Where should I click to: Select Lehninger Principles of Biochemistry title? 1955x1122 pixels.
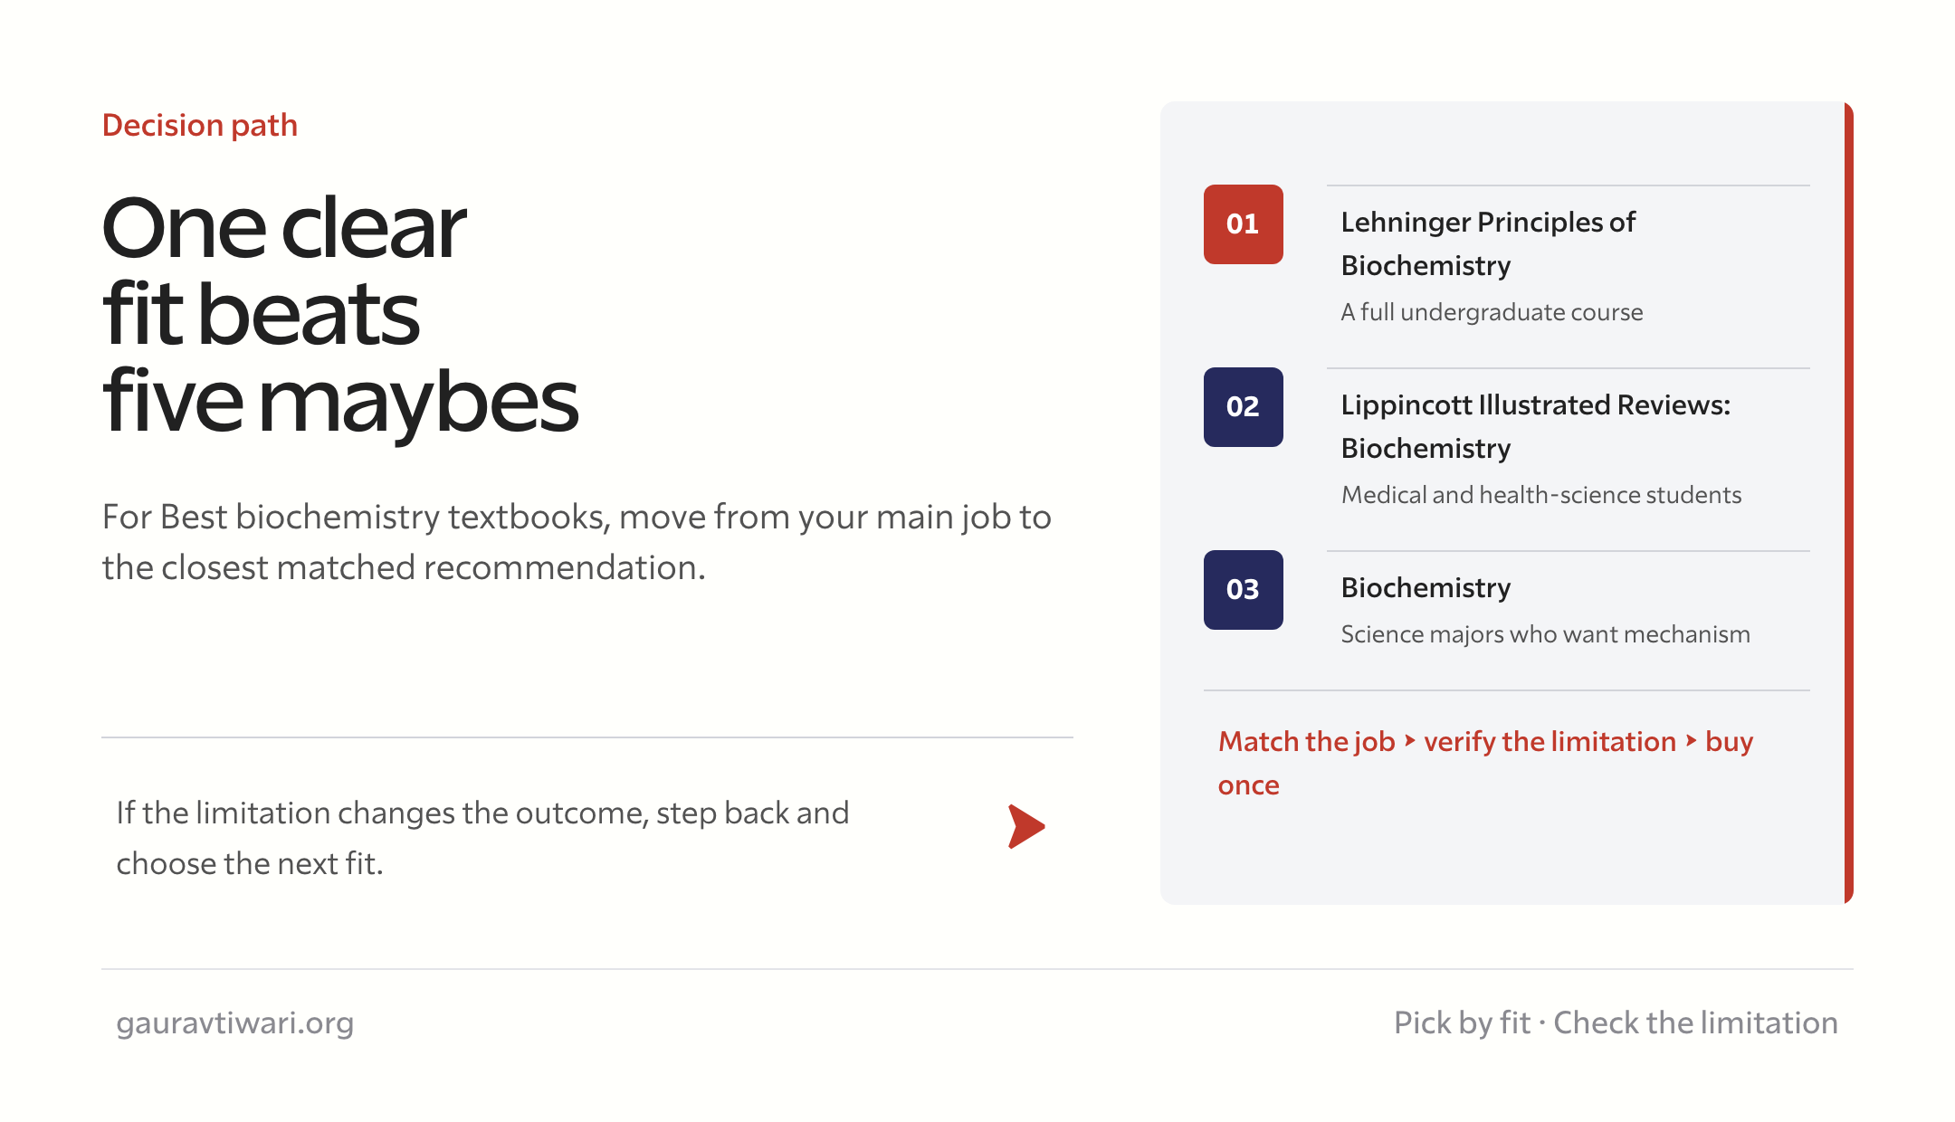click(1488, 243)
